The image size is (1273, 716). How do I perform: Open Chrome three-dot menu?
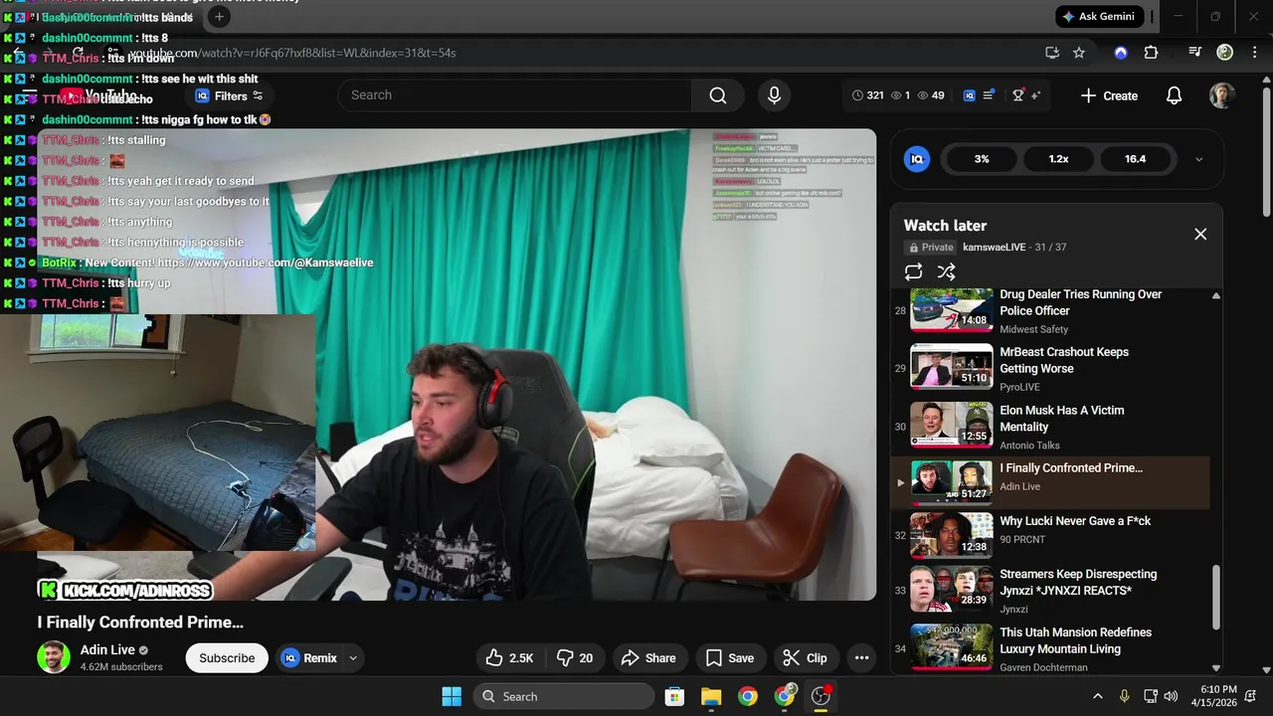click(x=1253, y=53)
